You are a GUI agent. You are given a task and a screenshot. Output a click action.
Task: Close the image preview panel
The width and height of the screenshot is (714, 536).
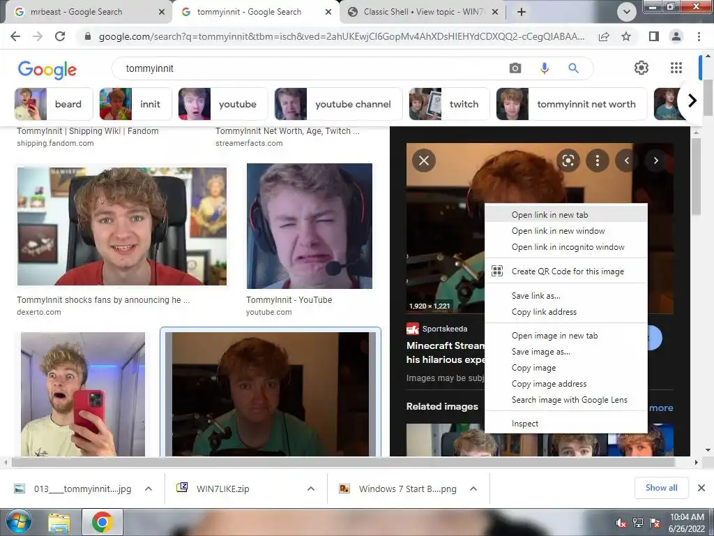click(424, 161)
